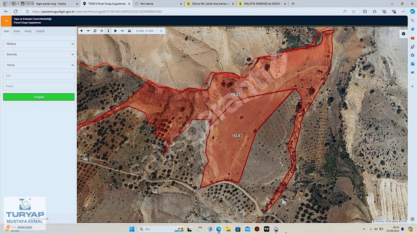Print the map with printer icon
The width and height of the screenshot is (417, 234).
129,31
